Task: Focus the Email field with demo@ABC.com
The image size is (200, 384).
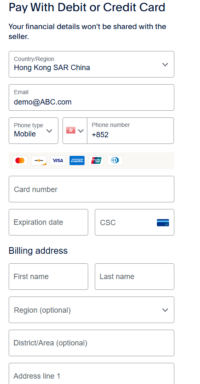Action: pyautogui.click(x=92, y=97)
